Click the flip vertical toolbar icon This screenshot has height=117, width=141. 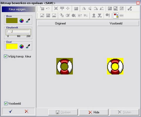pos(90,9)
